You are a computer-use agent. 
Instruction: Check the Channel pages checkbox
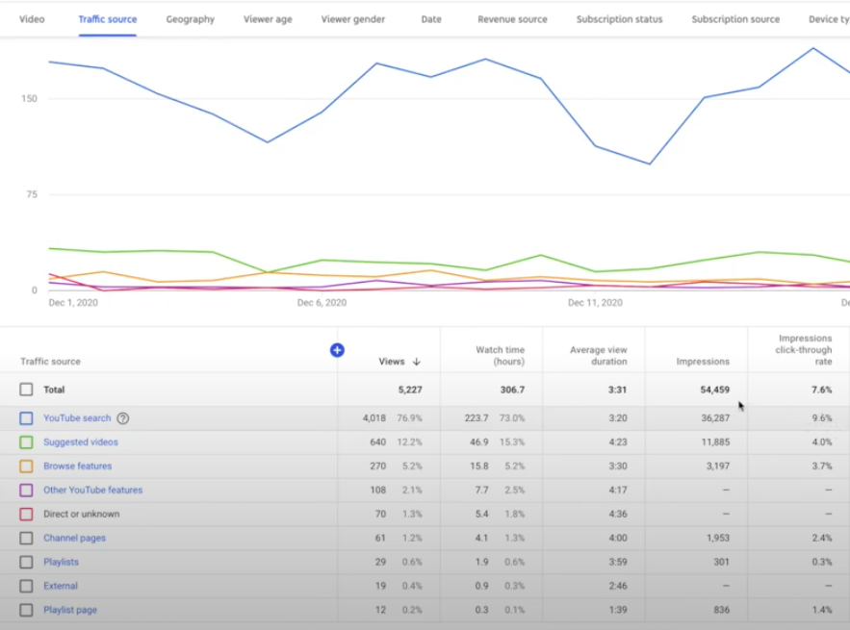[26, 538]
